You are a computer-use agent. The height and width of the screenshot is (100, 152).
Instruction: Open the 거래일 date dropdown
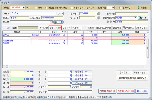(x=24, y=8)
